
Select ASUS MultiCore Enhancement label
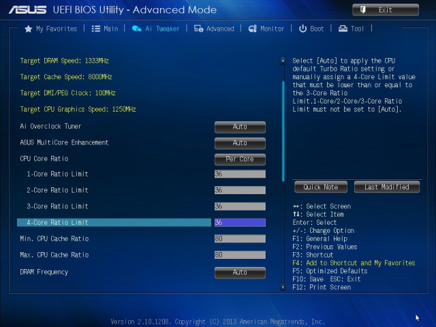click(64, 142)
